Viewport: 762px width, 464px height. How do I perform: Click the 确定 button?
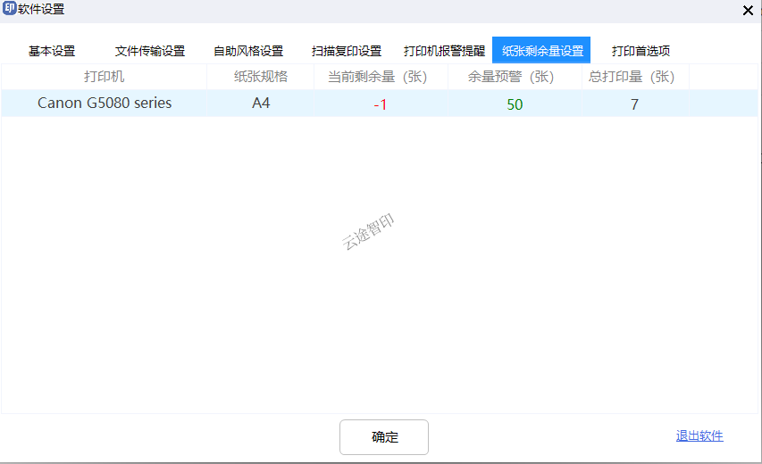(x=384, y=437)
